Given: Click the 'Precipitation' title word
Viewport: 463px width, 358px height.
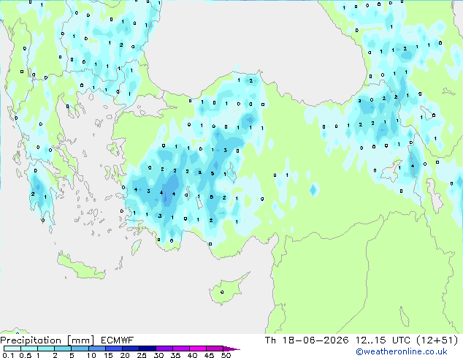Looking at the screenshot, I should [31, 340].
